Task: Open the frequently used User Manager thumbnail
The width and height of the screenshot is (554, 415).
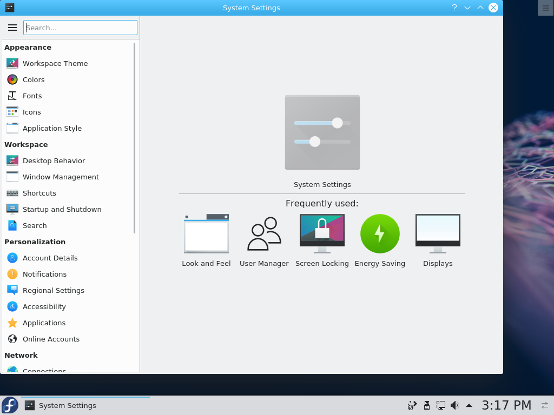Action: [x=264, y=233]
